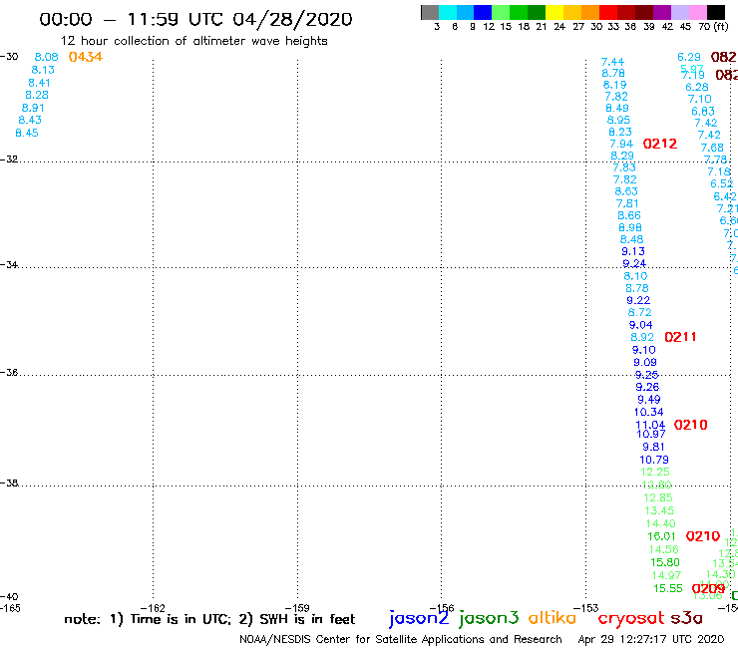This screenshot has width=738, height=648.
Task: Click the s3a satellite legend label
Action: (x=686, y=618)
